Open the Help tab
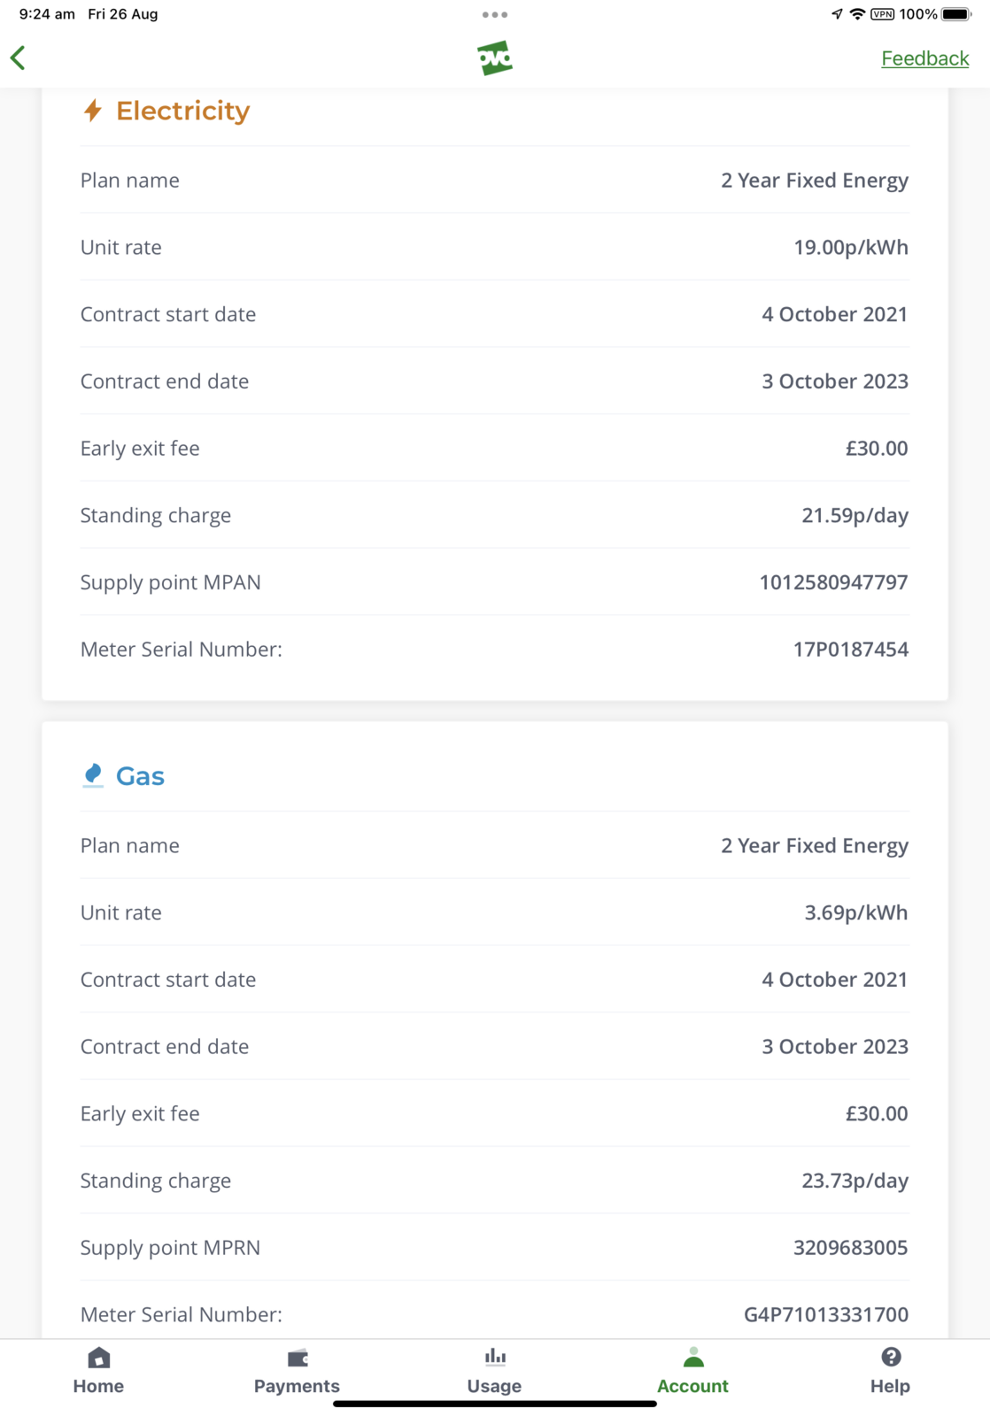 pos(890,1371)
